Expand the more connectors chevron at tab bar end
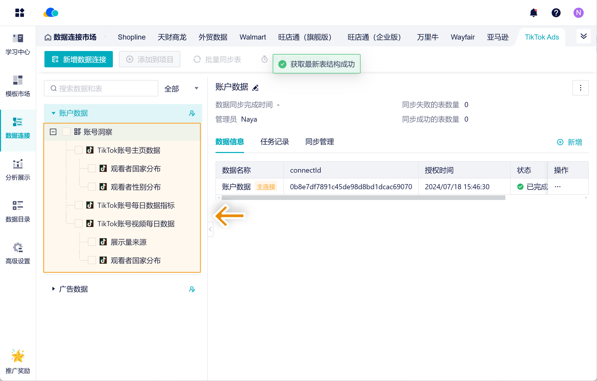This screenshot has height=381, width=597. [583, 36]
